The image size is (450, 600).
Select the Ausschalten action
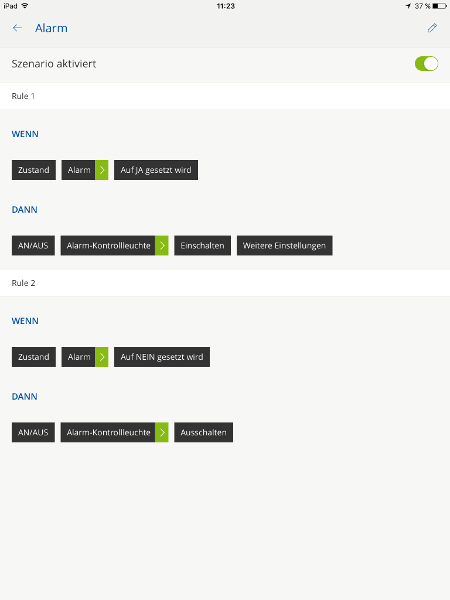pyautogui.click(x=203, y=432)
